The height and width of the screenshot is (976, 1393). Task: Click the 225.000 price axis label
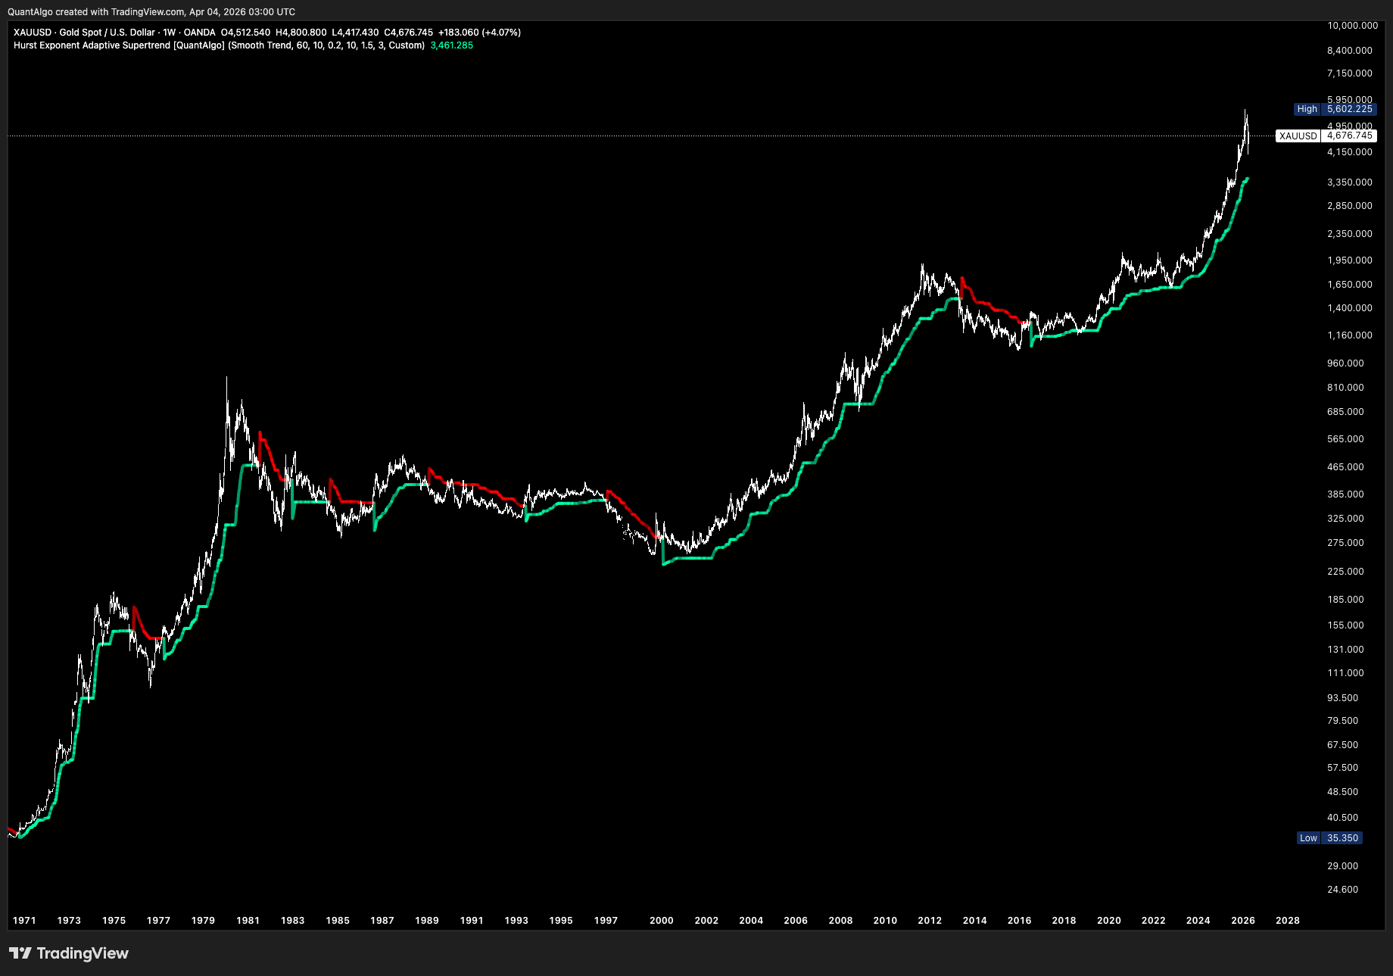tap(1345, 572)
